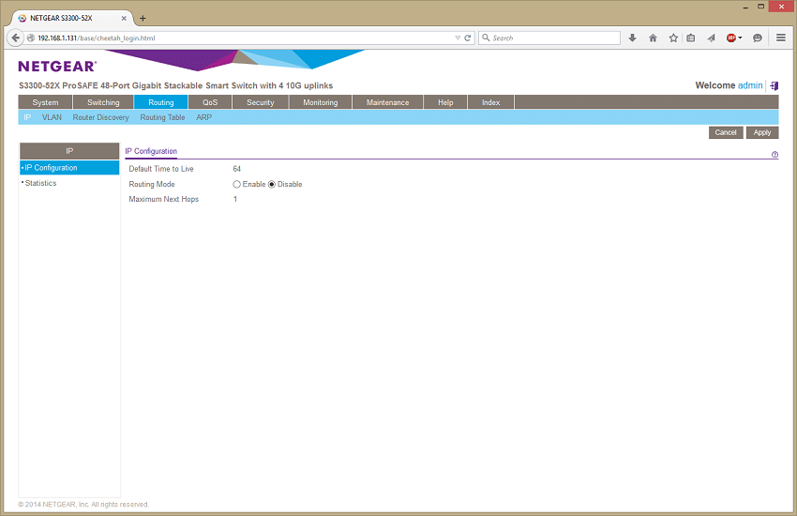The image size is (797, 516).
Task: Click the Routing Mode label
Action: (x=152, y=184)
